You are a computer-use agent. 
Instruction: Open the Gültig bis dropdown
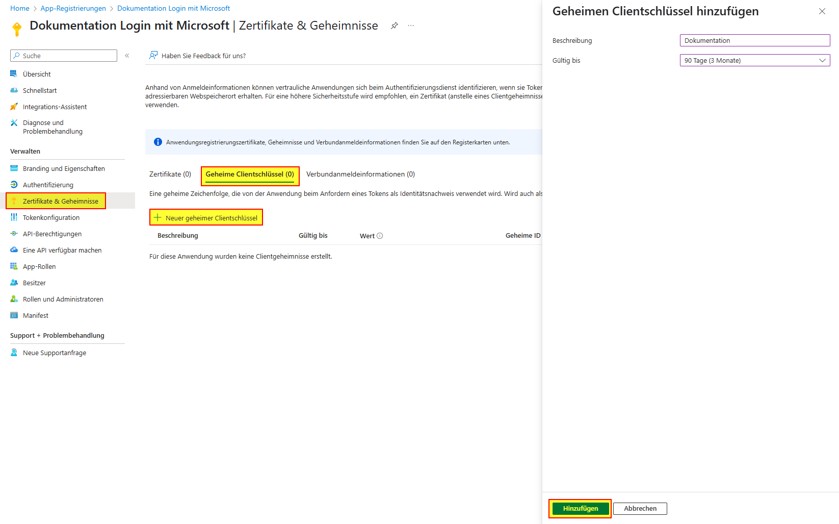click(x=755, y=60)
